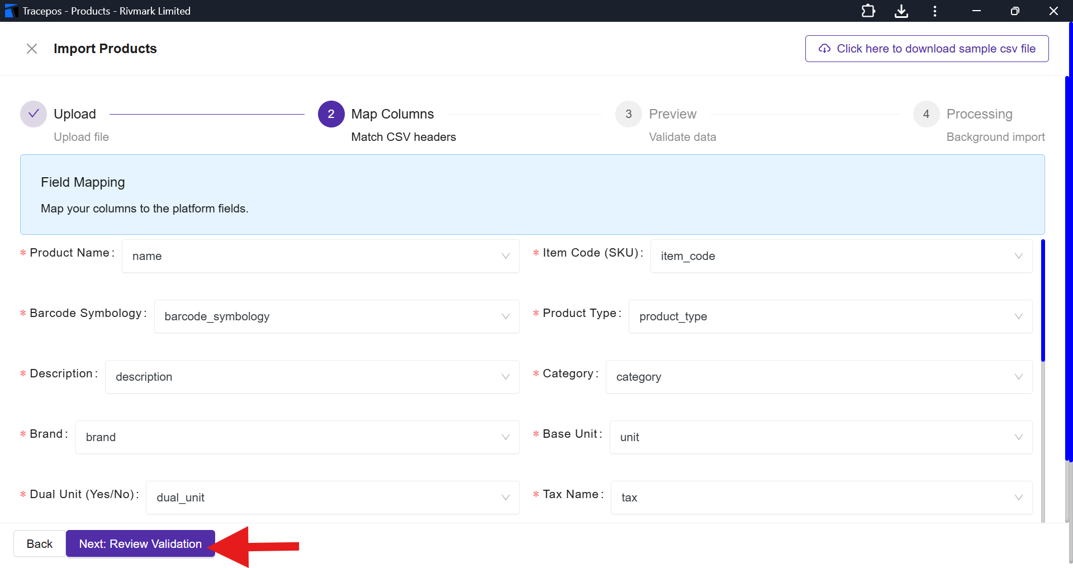Close the Import Products dialog via X icon
Viewport: 1073px width, 568px height.
32,49
